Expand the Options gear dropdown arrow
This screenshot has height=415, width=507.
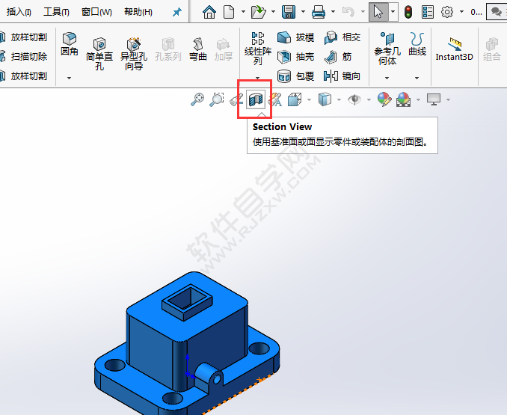click(461, 12)
